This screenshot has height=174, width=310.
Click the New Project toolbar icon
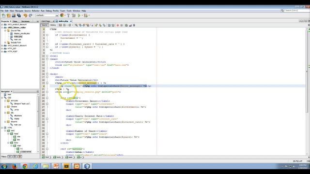click(9, 15)
